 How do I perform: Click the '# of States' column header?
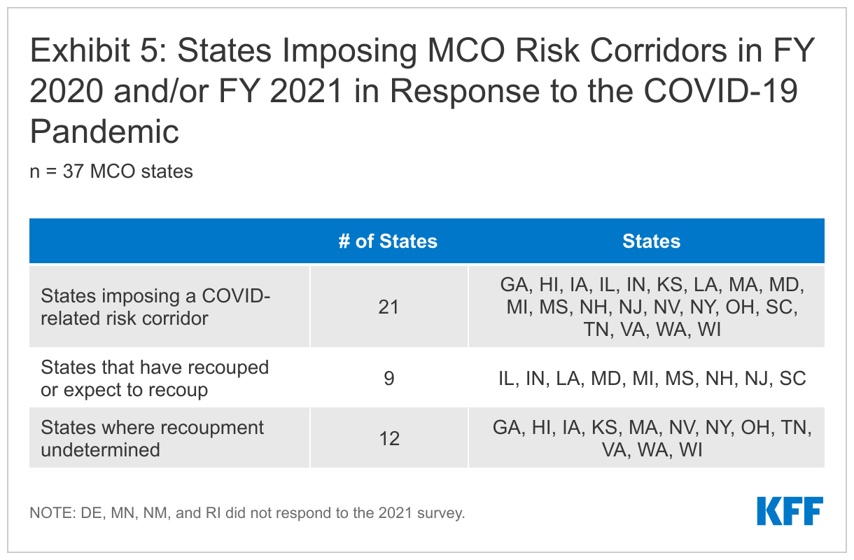(388, 241)
